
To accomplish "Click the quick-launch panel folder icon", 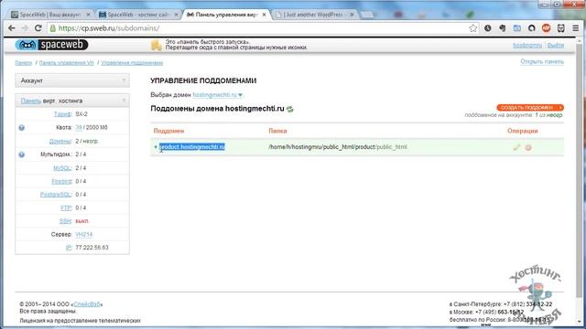I will pos(157,45).
